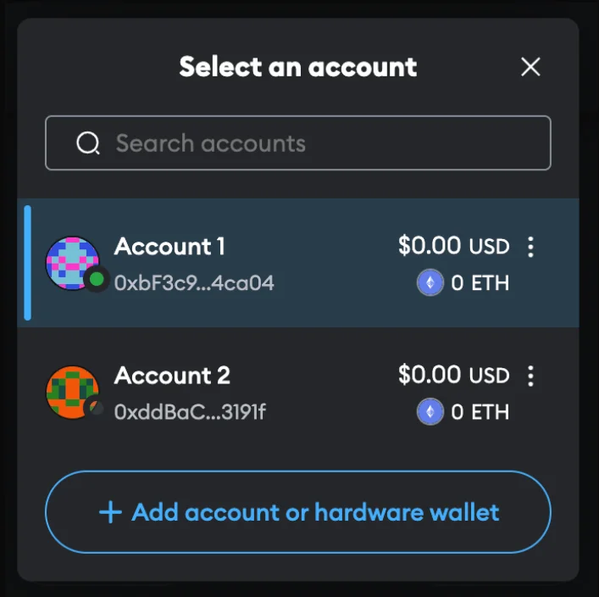Click Account 1 blue-pink avatar
599x597 pixels.
[72, 263]
